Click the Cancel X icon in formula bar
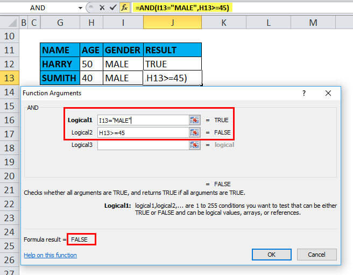Viewport: 353px width, 275px height. click(102, 8)
